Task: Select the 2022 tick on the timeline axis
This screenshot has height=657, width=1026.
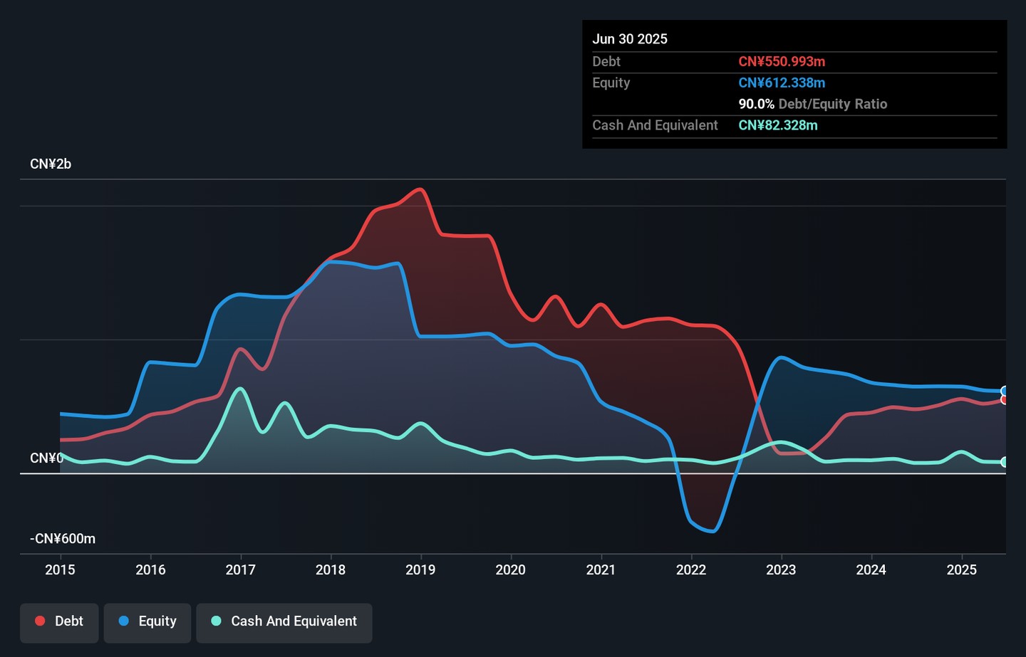Action: pos(690,569)
